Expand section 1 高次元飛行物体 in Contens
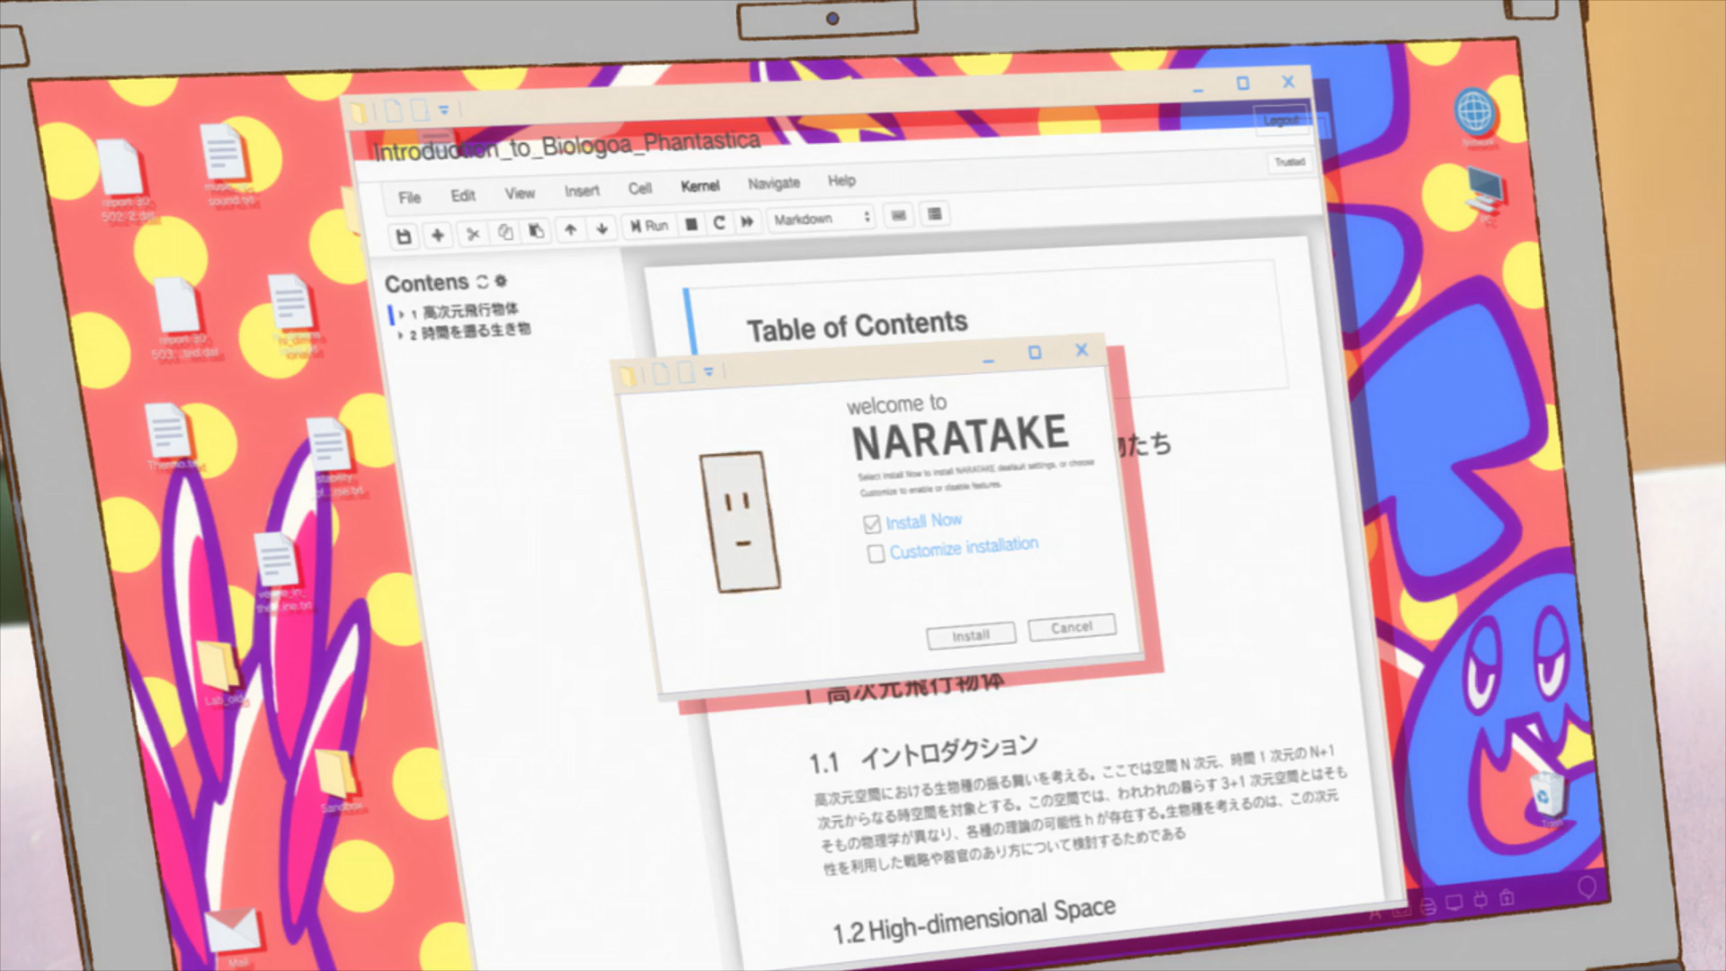 401,314
